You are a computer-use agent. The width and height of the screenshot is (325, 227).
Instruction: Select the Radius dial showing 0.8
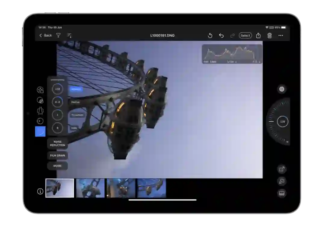coord(57,102)
